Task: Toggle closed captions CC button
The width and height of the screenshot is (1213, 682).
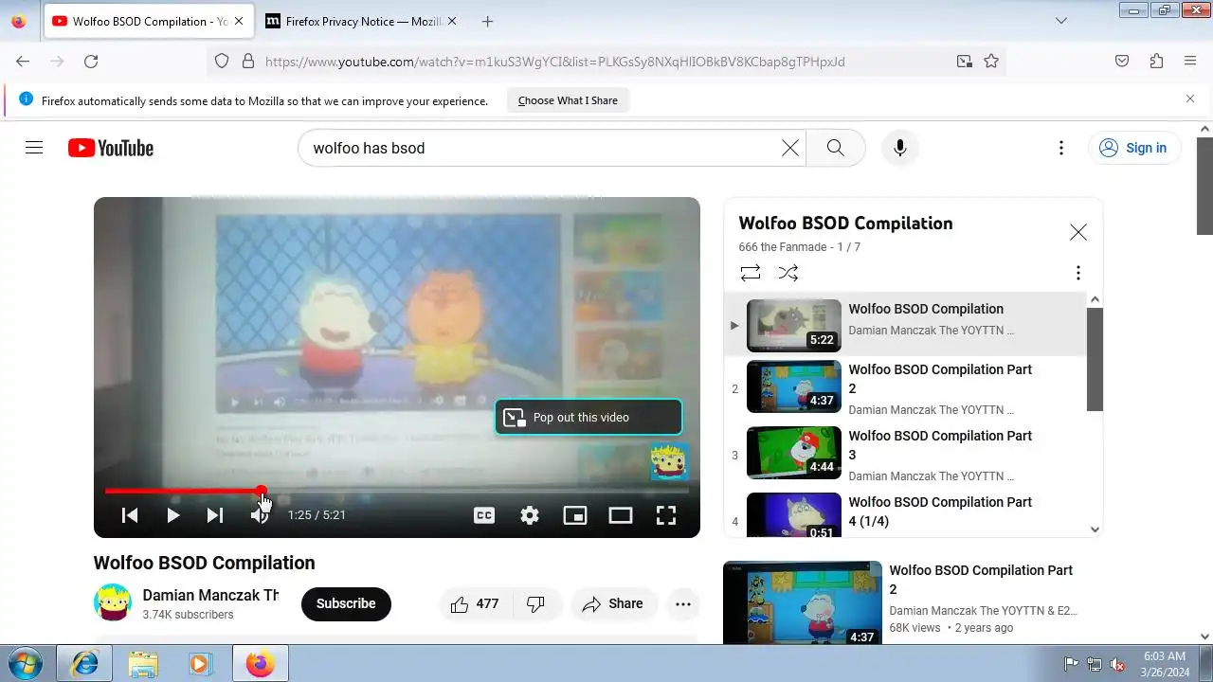Action: pyautogui.click(x=484, y=515)
